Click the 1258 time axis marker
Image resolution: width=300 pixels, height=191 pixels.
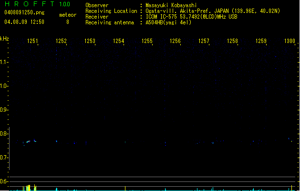click(x=232, y=41)
